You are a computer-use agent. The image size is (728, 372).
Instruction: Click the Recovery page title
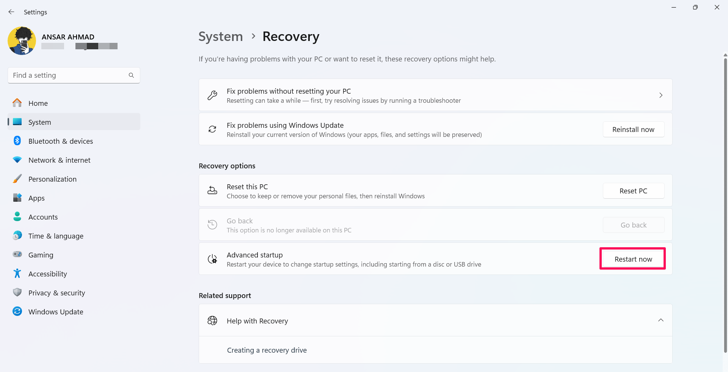291,36
